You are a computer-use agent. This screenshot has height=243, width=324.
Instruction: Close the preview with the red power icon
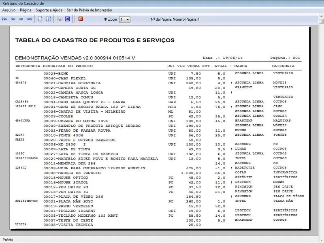coord(80,19)
